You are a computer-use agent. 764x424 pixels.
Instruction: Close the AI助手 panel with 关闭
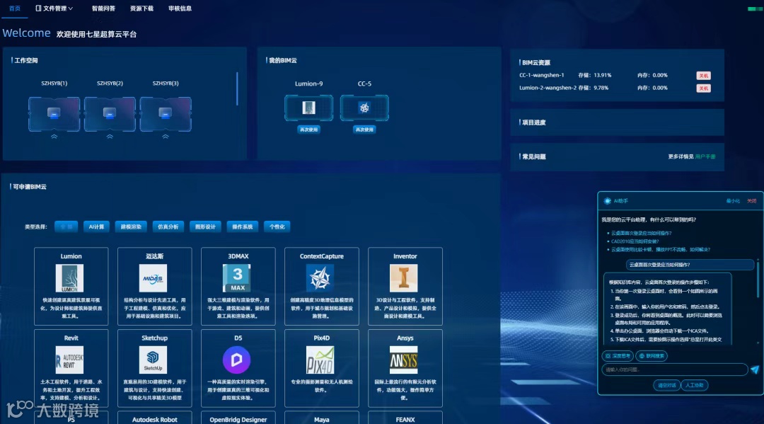[752, 201]
